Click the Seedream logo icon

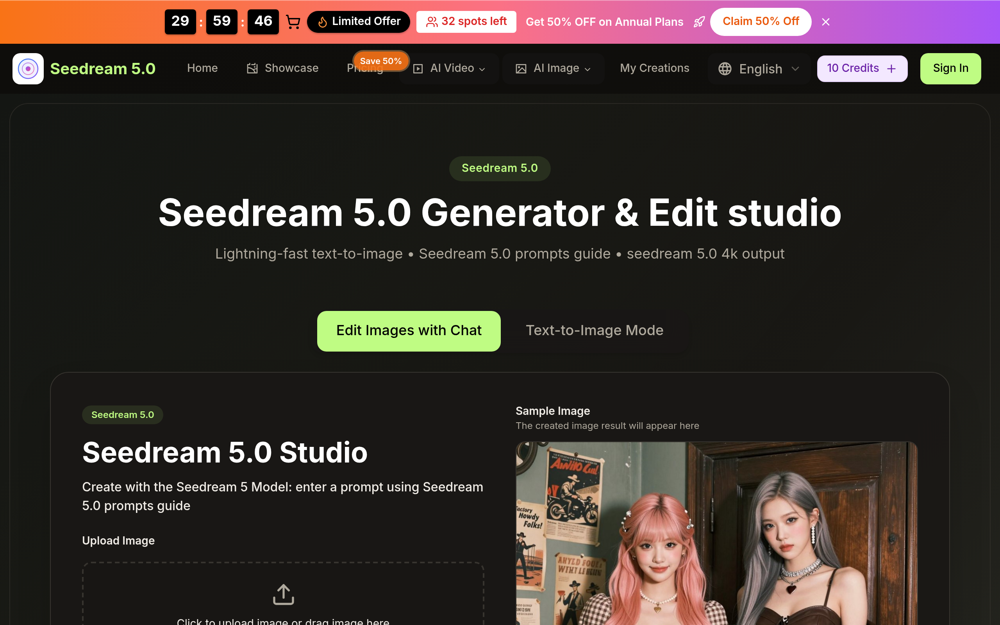coord(28,69)
